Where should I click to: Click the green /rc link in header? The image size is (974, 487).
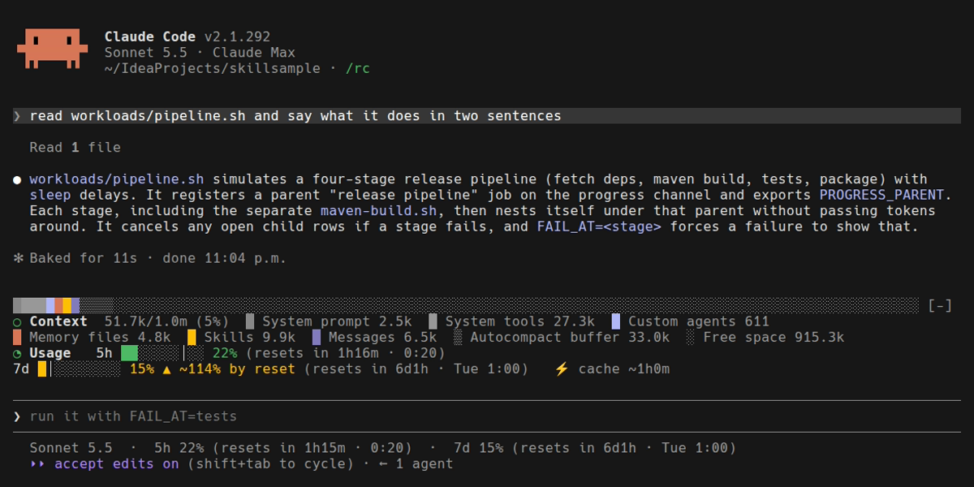click(358, 68)
